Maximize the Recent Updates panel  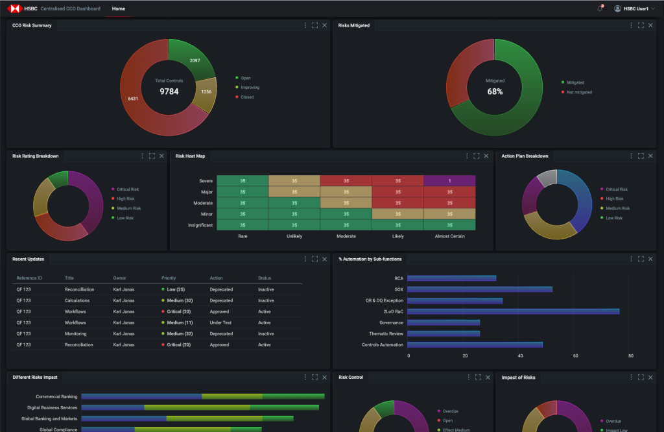[314, 259]
